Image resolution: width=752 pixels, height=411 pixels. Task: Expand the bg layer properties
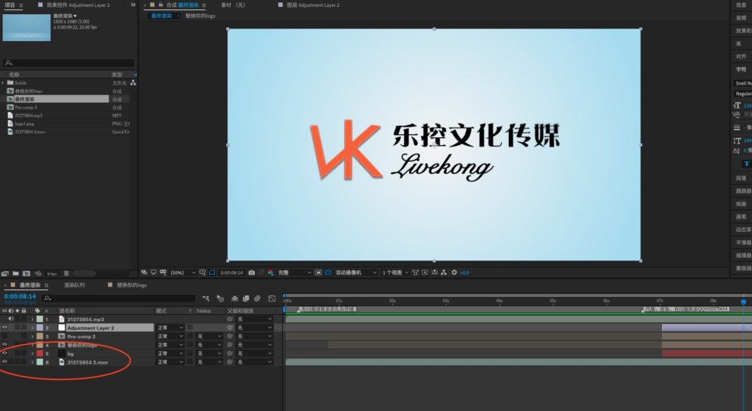pos(33,354)
